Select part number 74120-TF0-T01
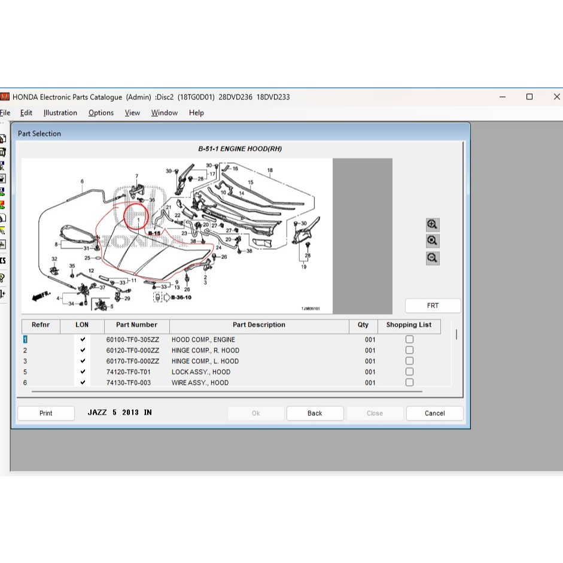Screen dimensions: 563x563 (128, 372)
